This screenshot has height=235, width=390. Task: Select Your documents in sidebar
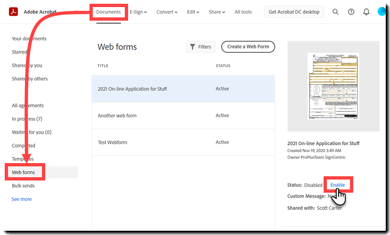coord(29,39)
